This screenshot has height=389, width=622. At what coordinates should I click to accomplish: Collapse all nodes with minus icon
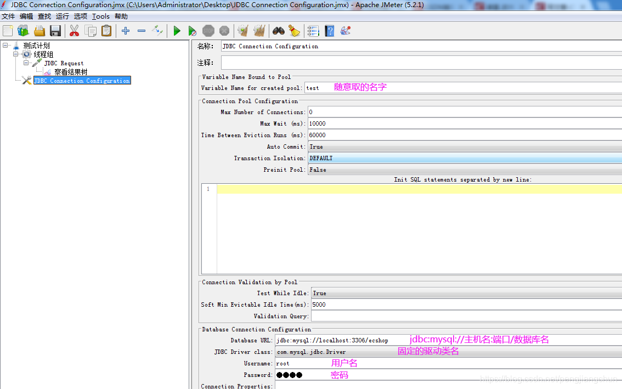141,31
